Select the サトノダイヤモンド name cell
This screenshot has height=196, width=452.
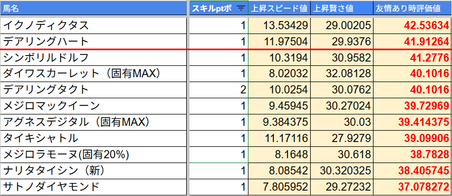point(94,187)
